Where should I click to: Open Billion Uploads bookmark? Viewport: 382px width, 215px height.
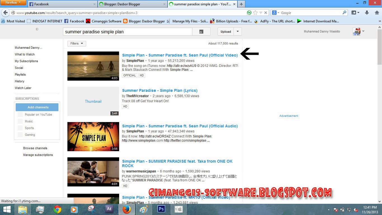(231, 21)
